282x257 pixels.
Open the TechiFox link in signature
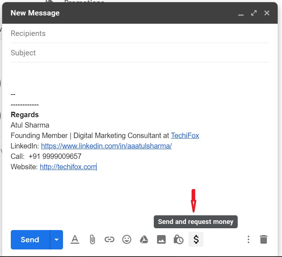[x=185, y=136]
